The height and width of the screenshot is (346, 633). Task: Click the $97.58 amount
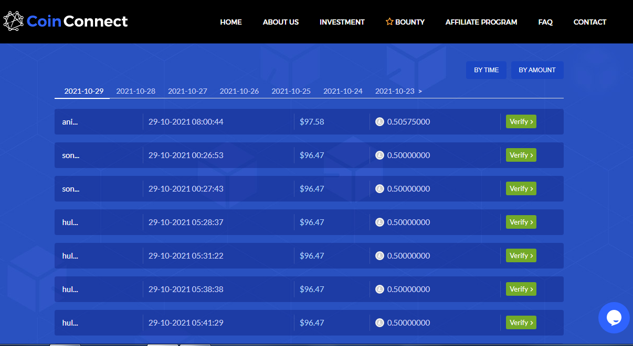(x=312, y=122)
